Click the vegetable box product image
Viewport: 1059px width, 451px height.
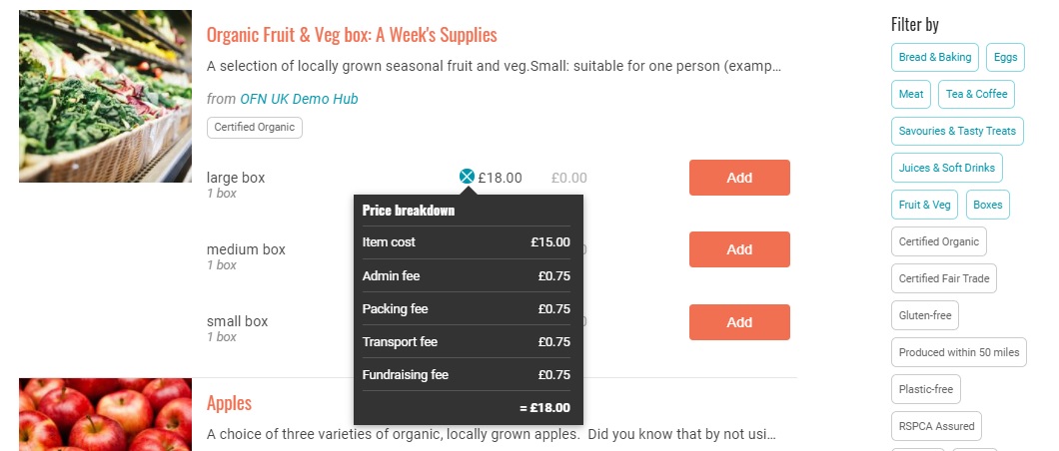pyautogui.click(x=105, y=96)
